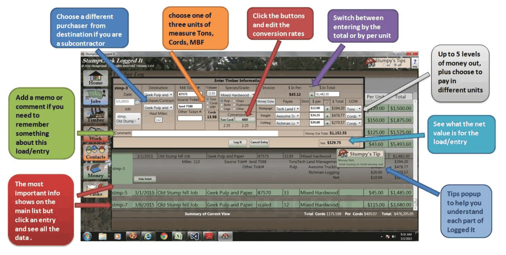Screen dimensions: 506x255
Task: Open the Home section in the sidebar
Action: coord(95,78)
